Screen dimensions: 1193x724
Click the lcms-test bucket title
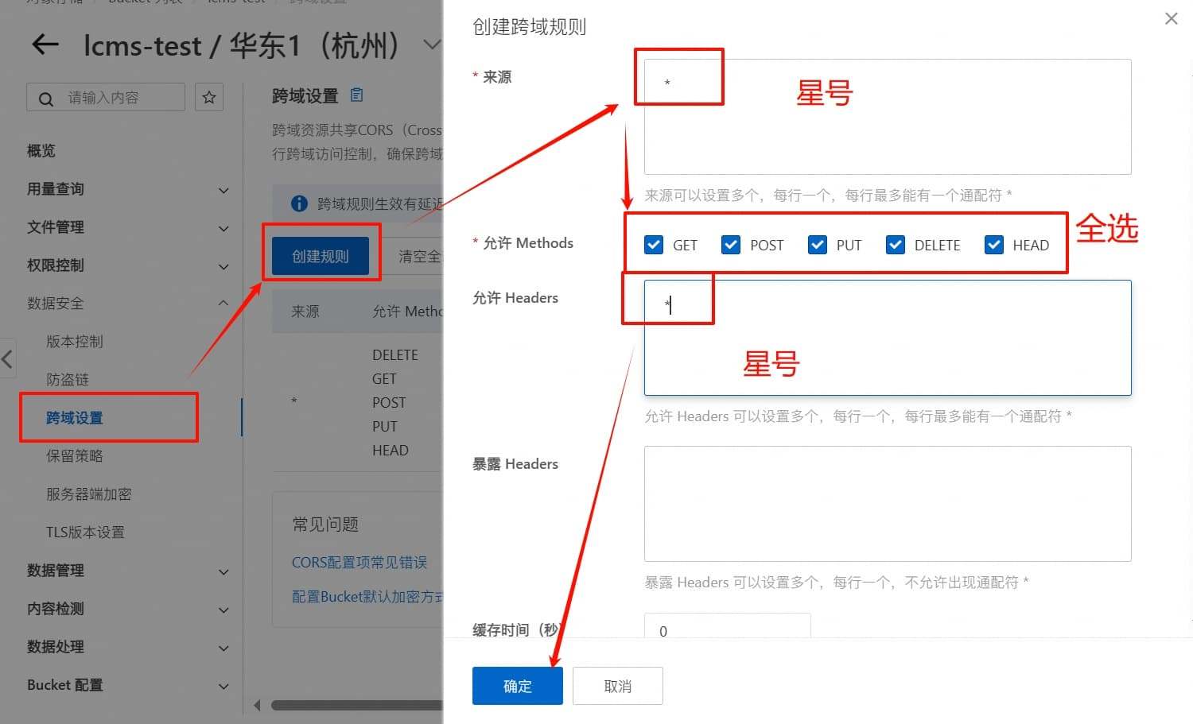[x=142, y=45]
